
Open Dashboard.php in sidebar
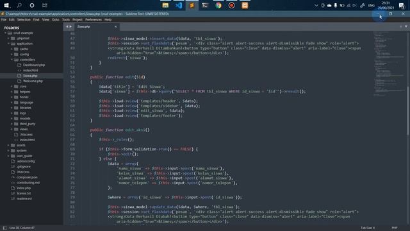coord(34,65)
